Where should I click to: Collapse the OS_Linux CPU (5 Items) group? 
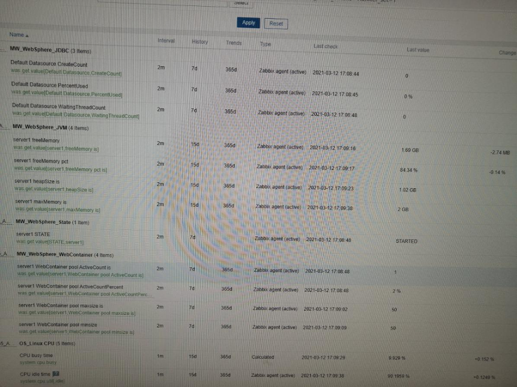(47, 343)
